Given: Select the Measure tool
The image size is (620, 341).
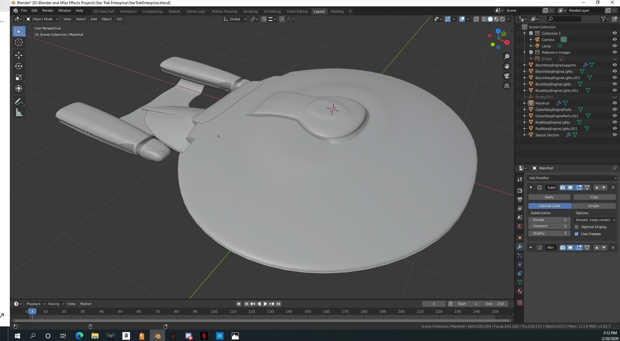Looking at the screenshot, I should pyautogui.click(x=19, y=113).
